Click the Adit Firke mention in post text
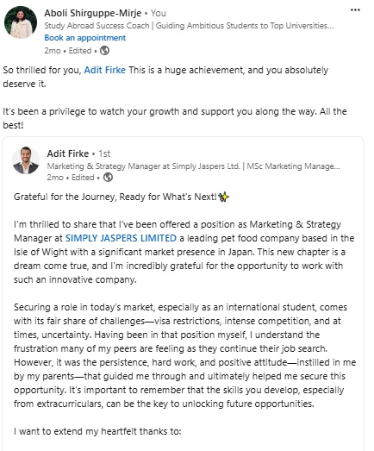This screenshot has width=374, height=451. (104, 70)
